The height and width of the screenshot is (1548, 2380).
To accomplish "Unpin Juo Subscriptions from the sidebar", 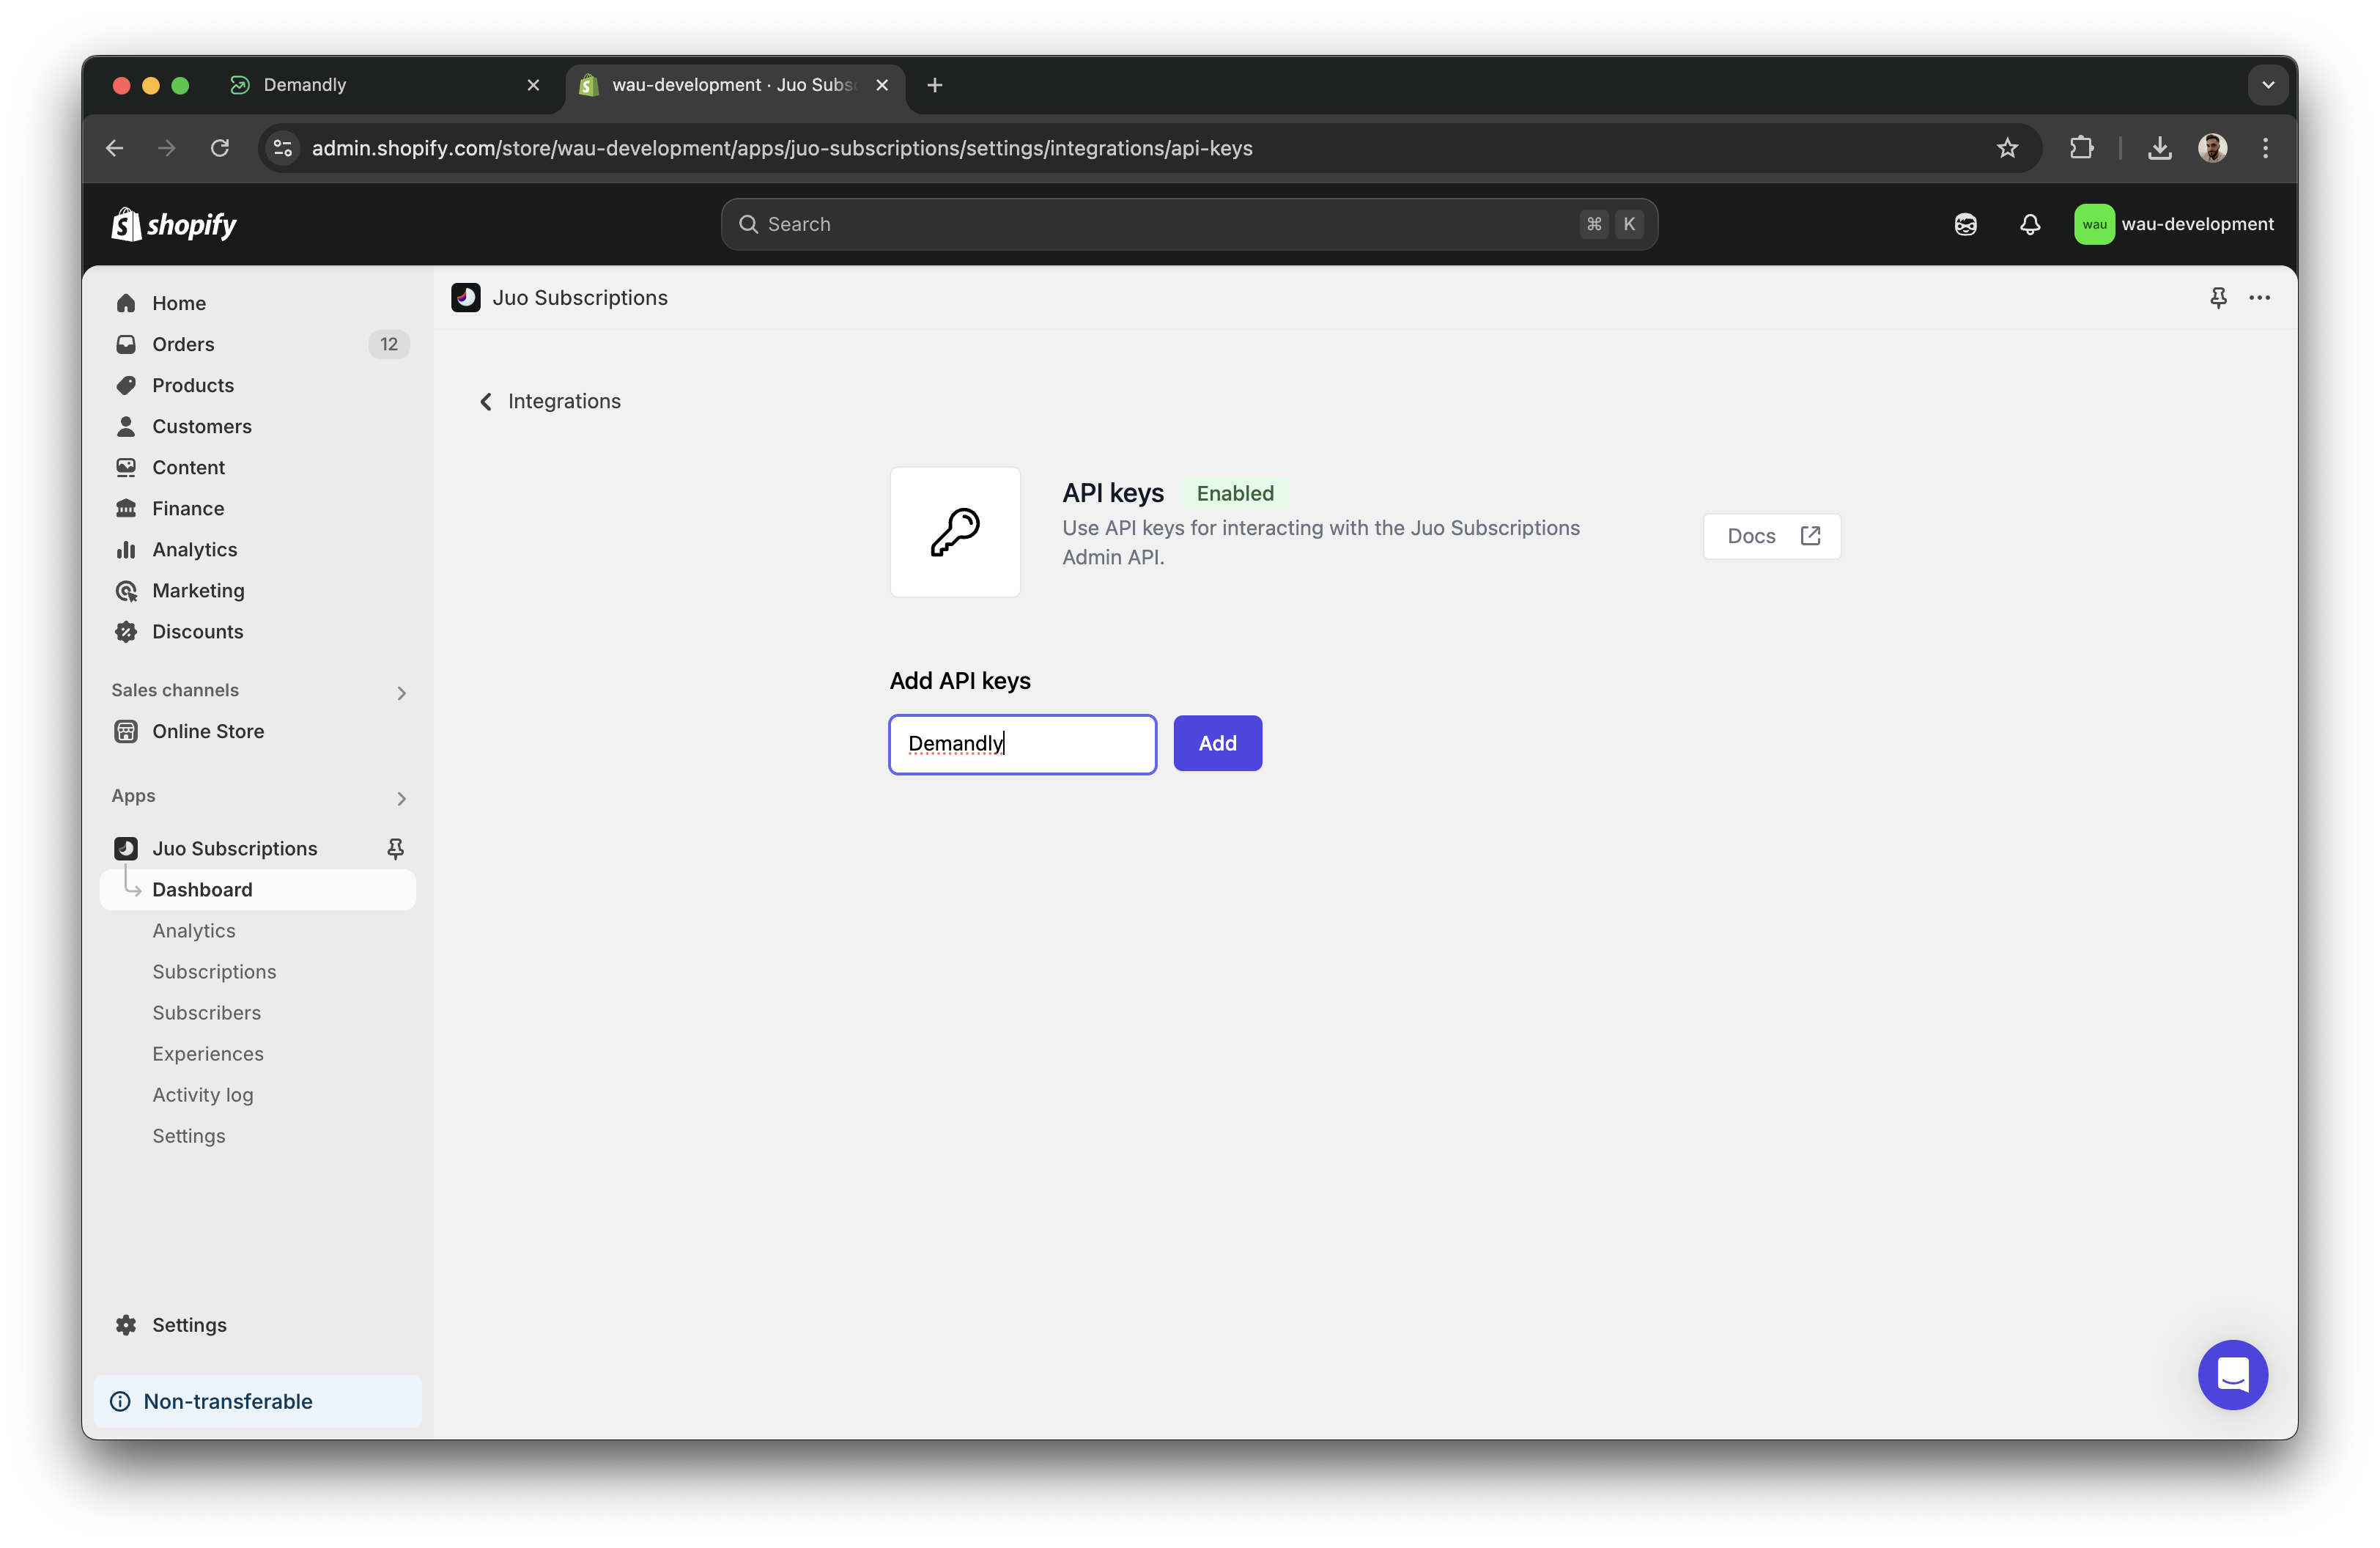I will pyautogui.click(x=396, y=847).
